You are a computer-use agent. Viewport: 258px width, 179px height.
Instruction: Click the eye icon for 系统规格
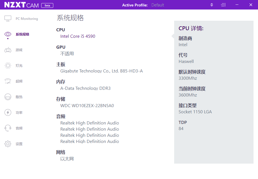click(8, 34)
